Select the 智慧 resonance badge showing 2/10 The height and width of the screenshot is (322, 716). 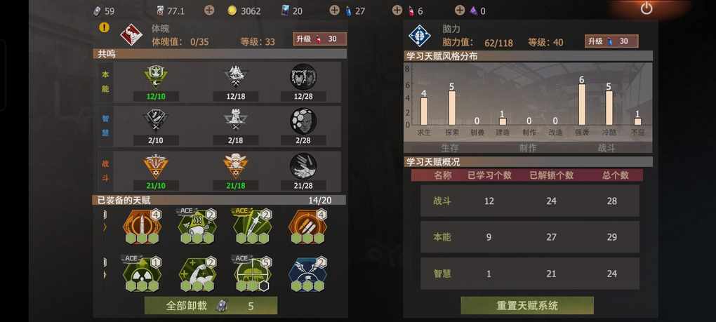[156, 121]
